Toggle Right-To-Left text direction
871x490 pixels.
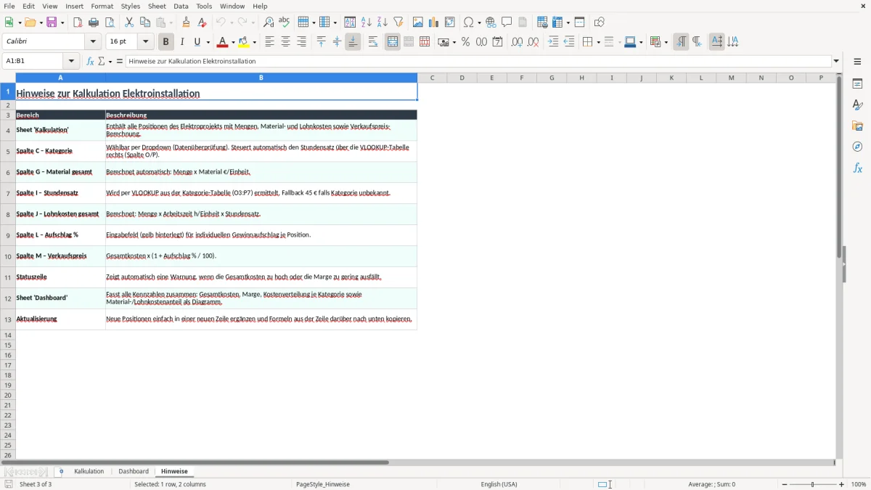tap(697, 42)
